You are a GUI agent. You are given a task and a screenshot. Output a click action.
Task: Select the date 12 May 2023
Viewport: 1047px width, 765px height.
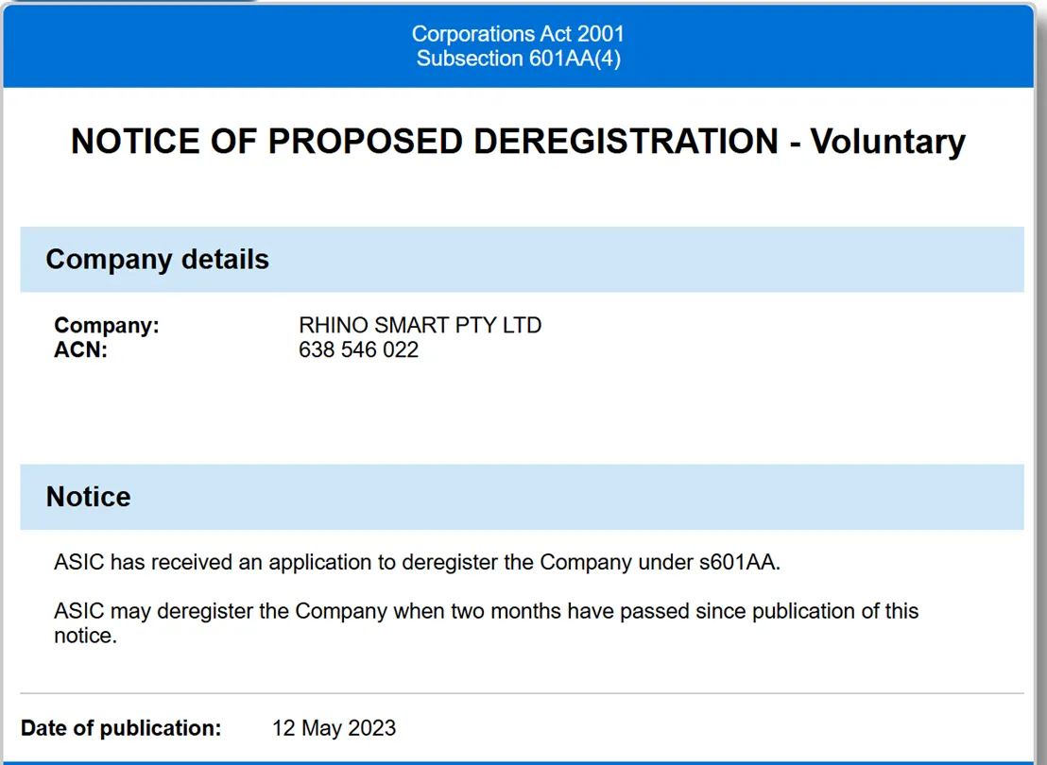tap(334, 727)
